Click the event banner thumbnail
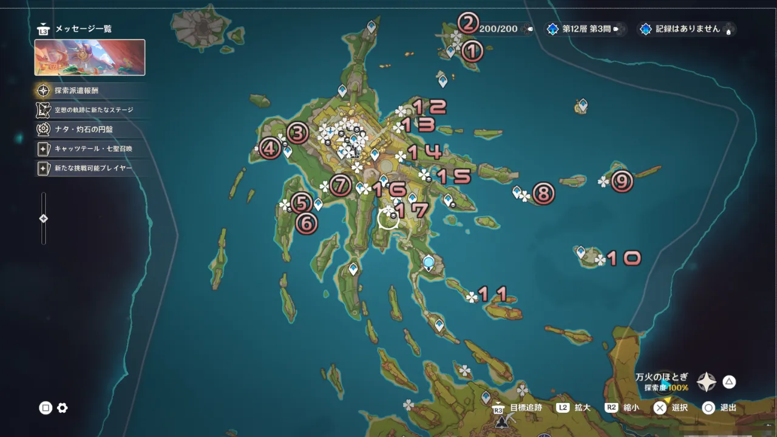Viewport: 777px width, 437px height. click(90, 58)
